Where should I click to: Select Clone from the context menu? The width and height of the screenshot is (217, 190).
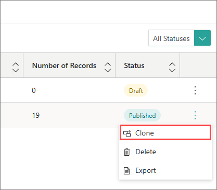165,133
